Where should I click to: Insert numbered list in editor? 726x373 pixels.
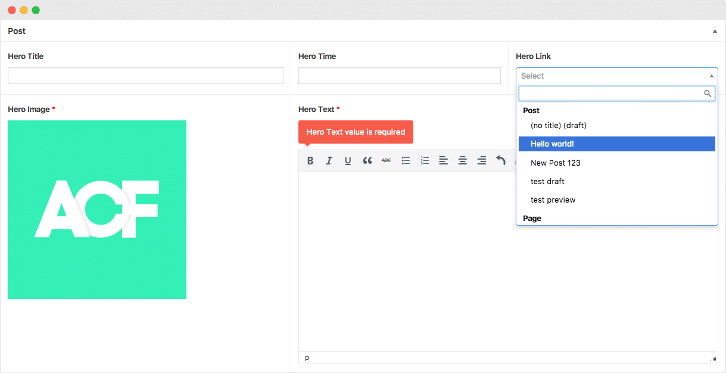coord(425,160)
